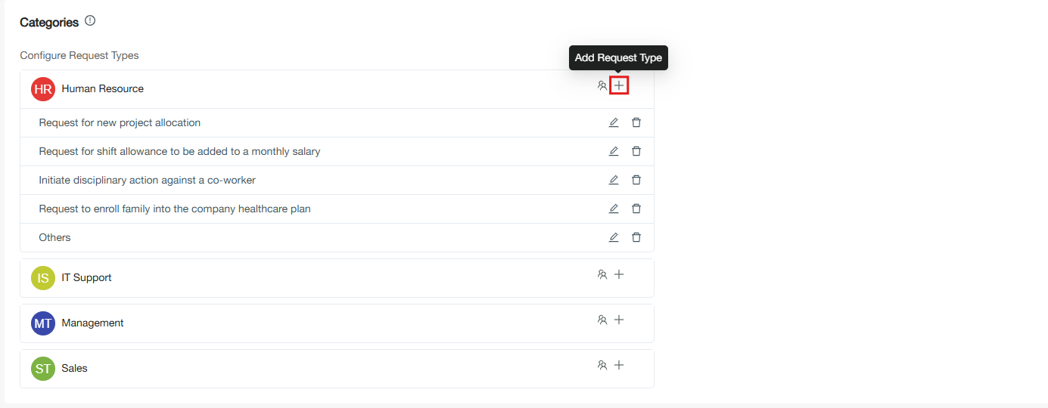Edit the shift allowance request type
The width and height of the screenshot is (1048, 408).
click(x=614, y=151)
